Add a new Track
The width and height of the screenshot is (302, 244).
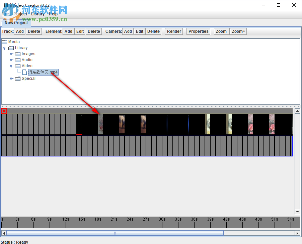tap(20, 31)
